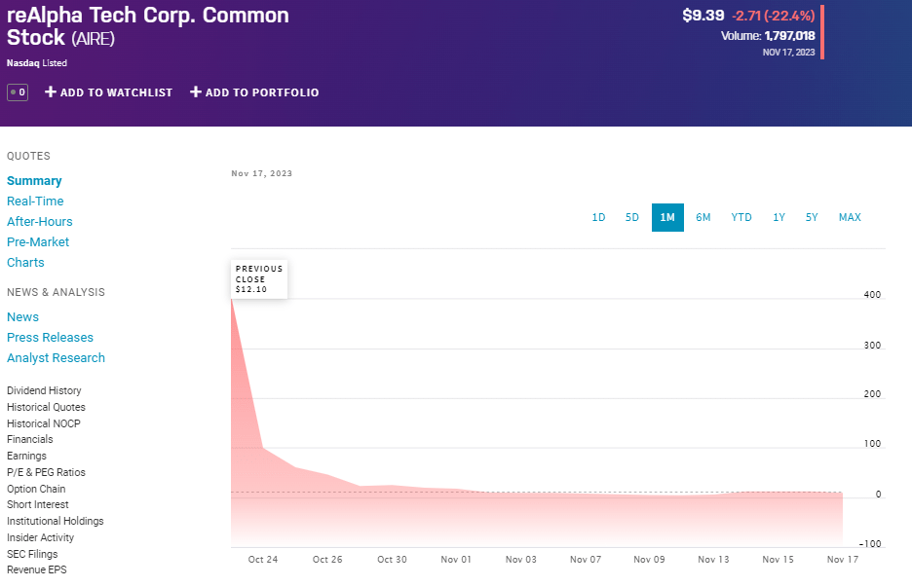Viewport: 912px width, 587px height.
Task: View Pre-Market data
Action: click(x=38, y=241)
